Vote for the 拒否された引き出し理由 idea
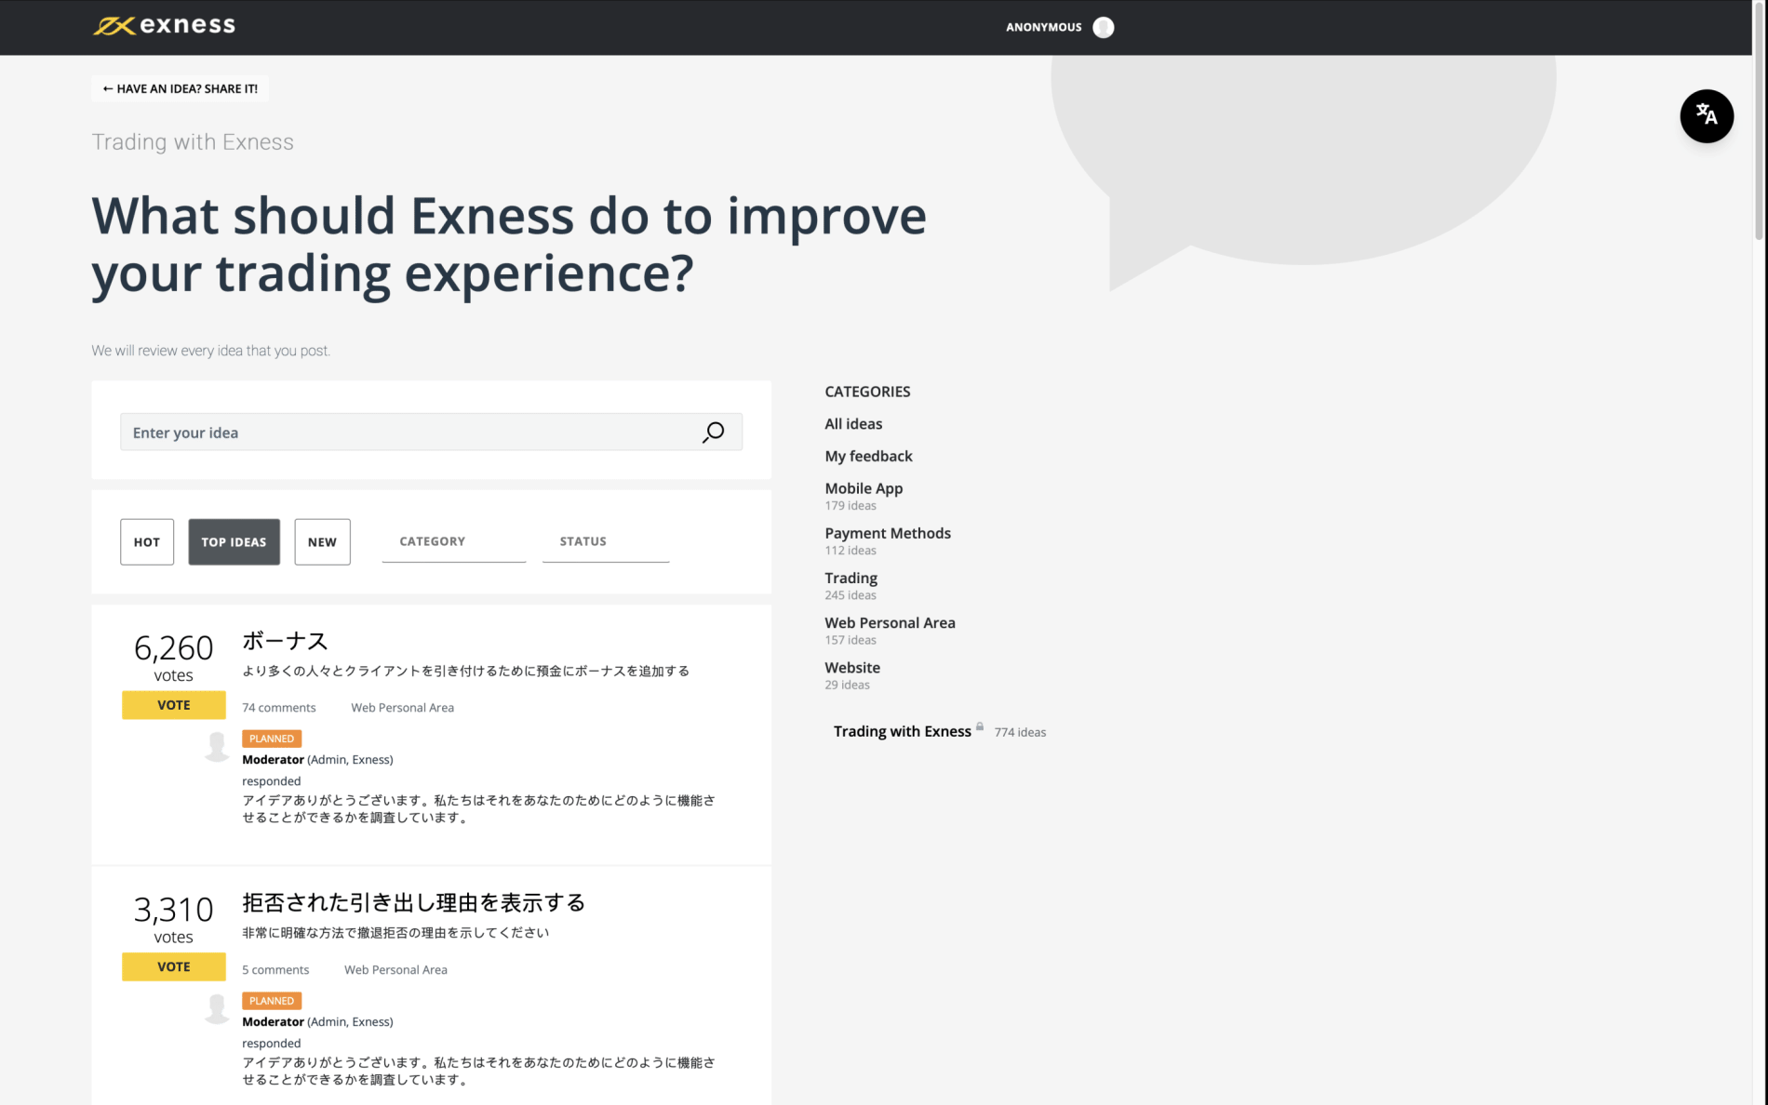 point(173,966)
